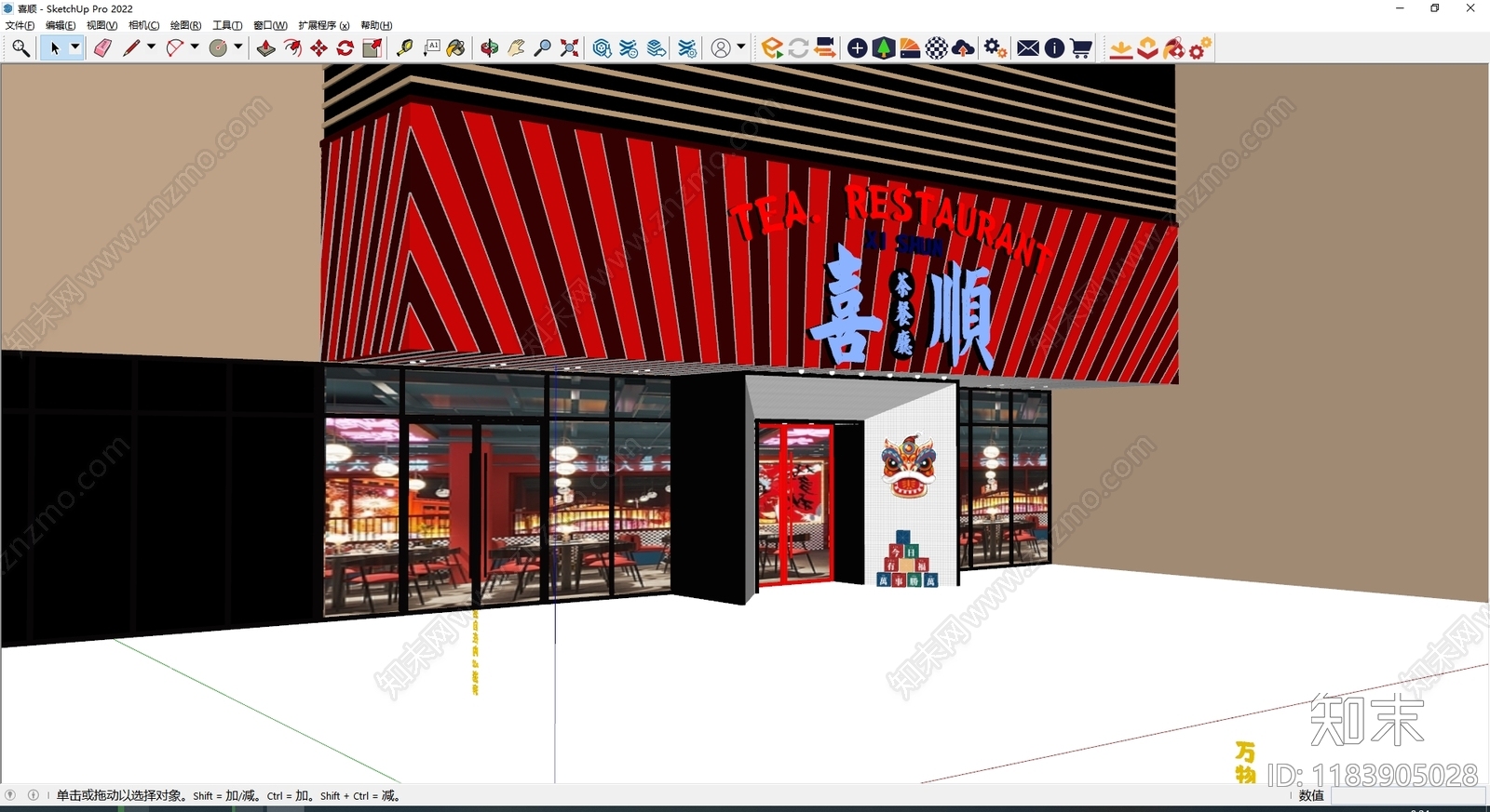Open the 视图(V) menu
The width and height of the screenshot is (1490, 812).
(102, 25)
